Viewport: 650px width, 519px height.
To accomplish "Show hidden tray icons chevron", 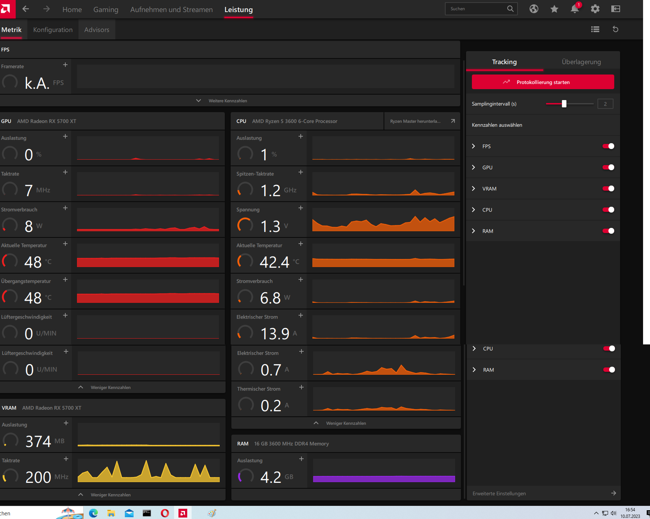I will pos(596,513).
